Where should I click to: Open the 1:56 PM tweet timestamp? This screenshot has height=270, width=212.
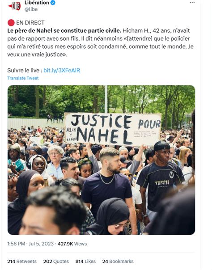[x=16, y=244]
